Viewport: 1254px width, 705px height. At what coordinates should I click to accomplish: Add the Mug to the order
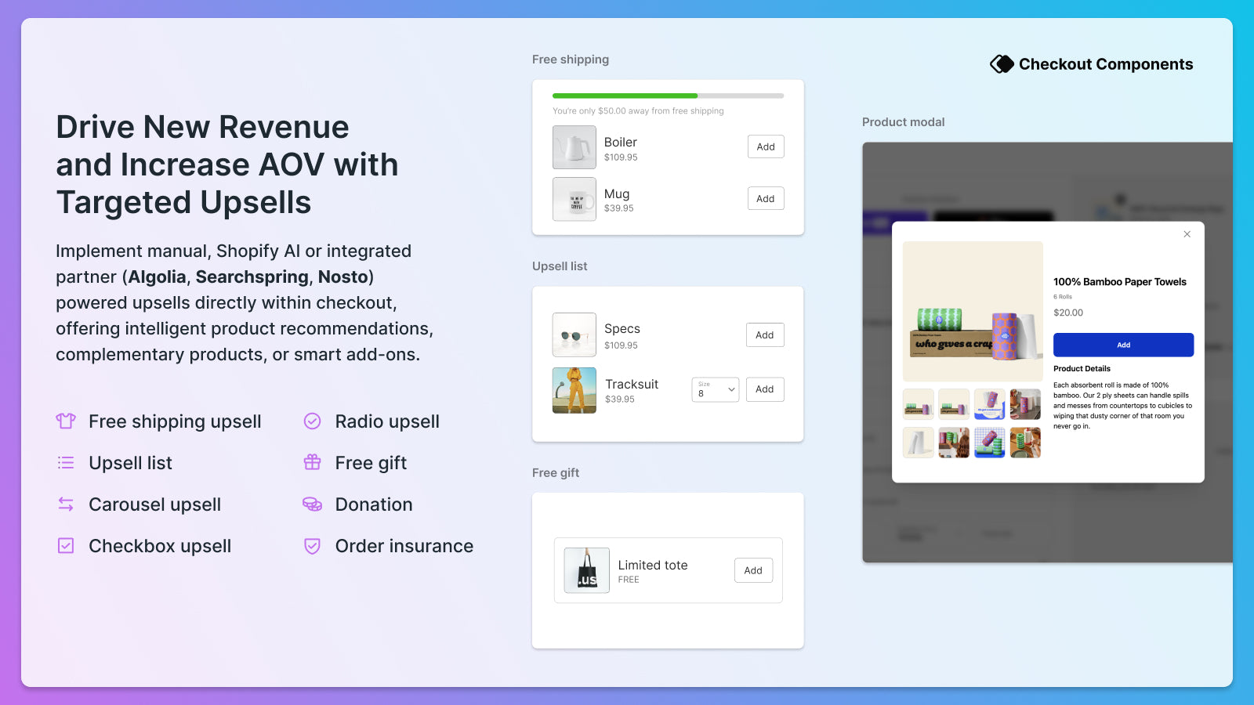(766, 199)
